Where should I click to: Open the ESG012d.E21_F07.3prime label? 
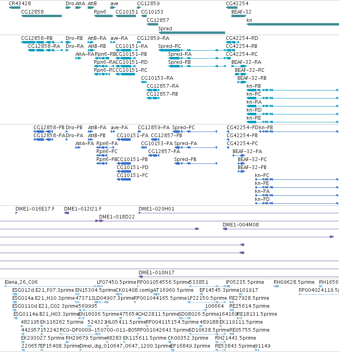[43, 290]
